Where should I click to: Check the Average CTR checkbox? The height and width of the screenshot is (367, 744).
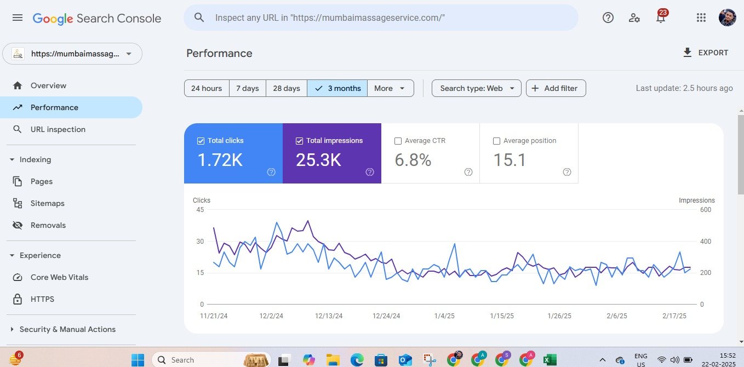[x=398, y=141]
